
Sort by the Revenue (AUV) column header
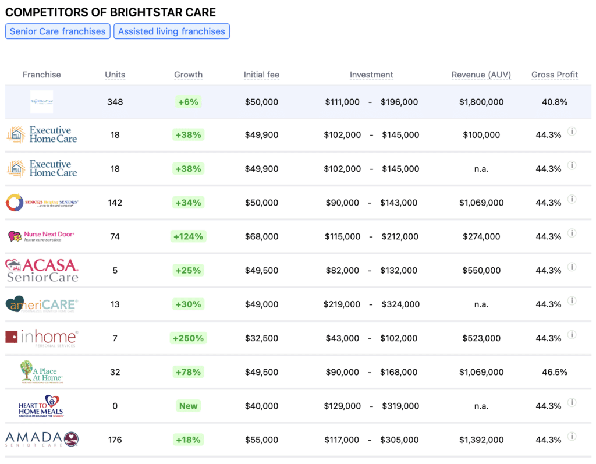click(481, 75)
